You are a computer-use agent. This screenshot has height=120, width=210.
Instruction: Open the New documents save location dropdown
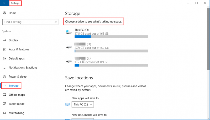[83, 119]
